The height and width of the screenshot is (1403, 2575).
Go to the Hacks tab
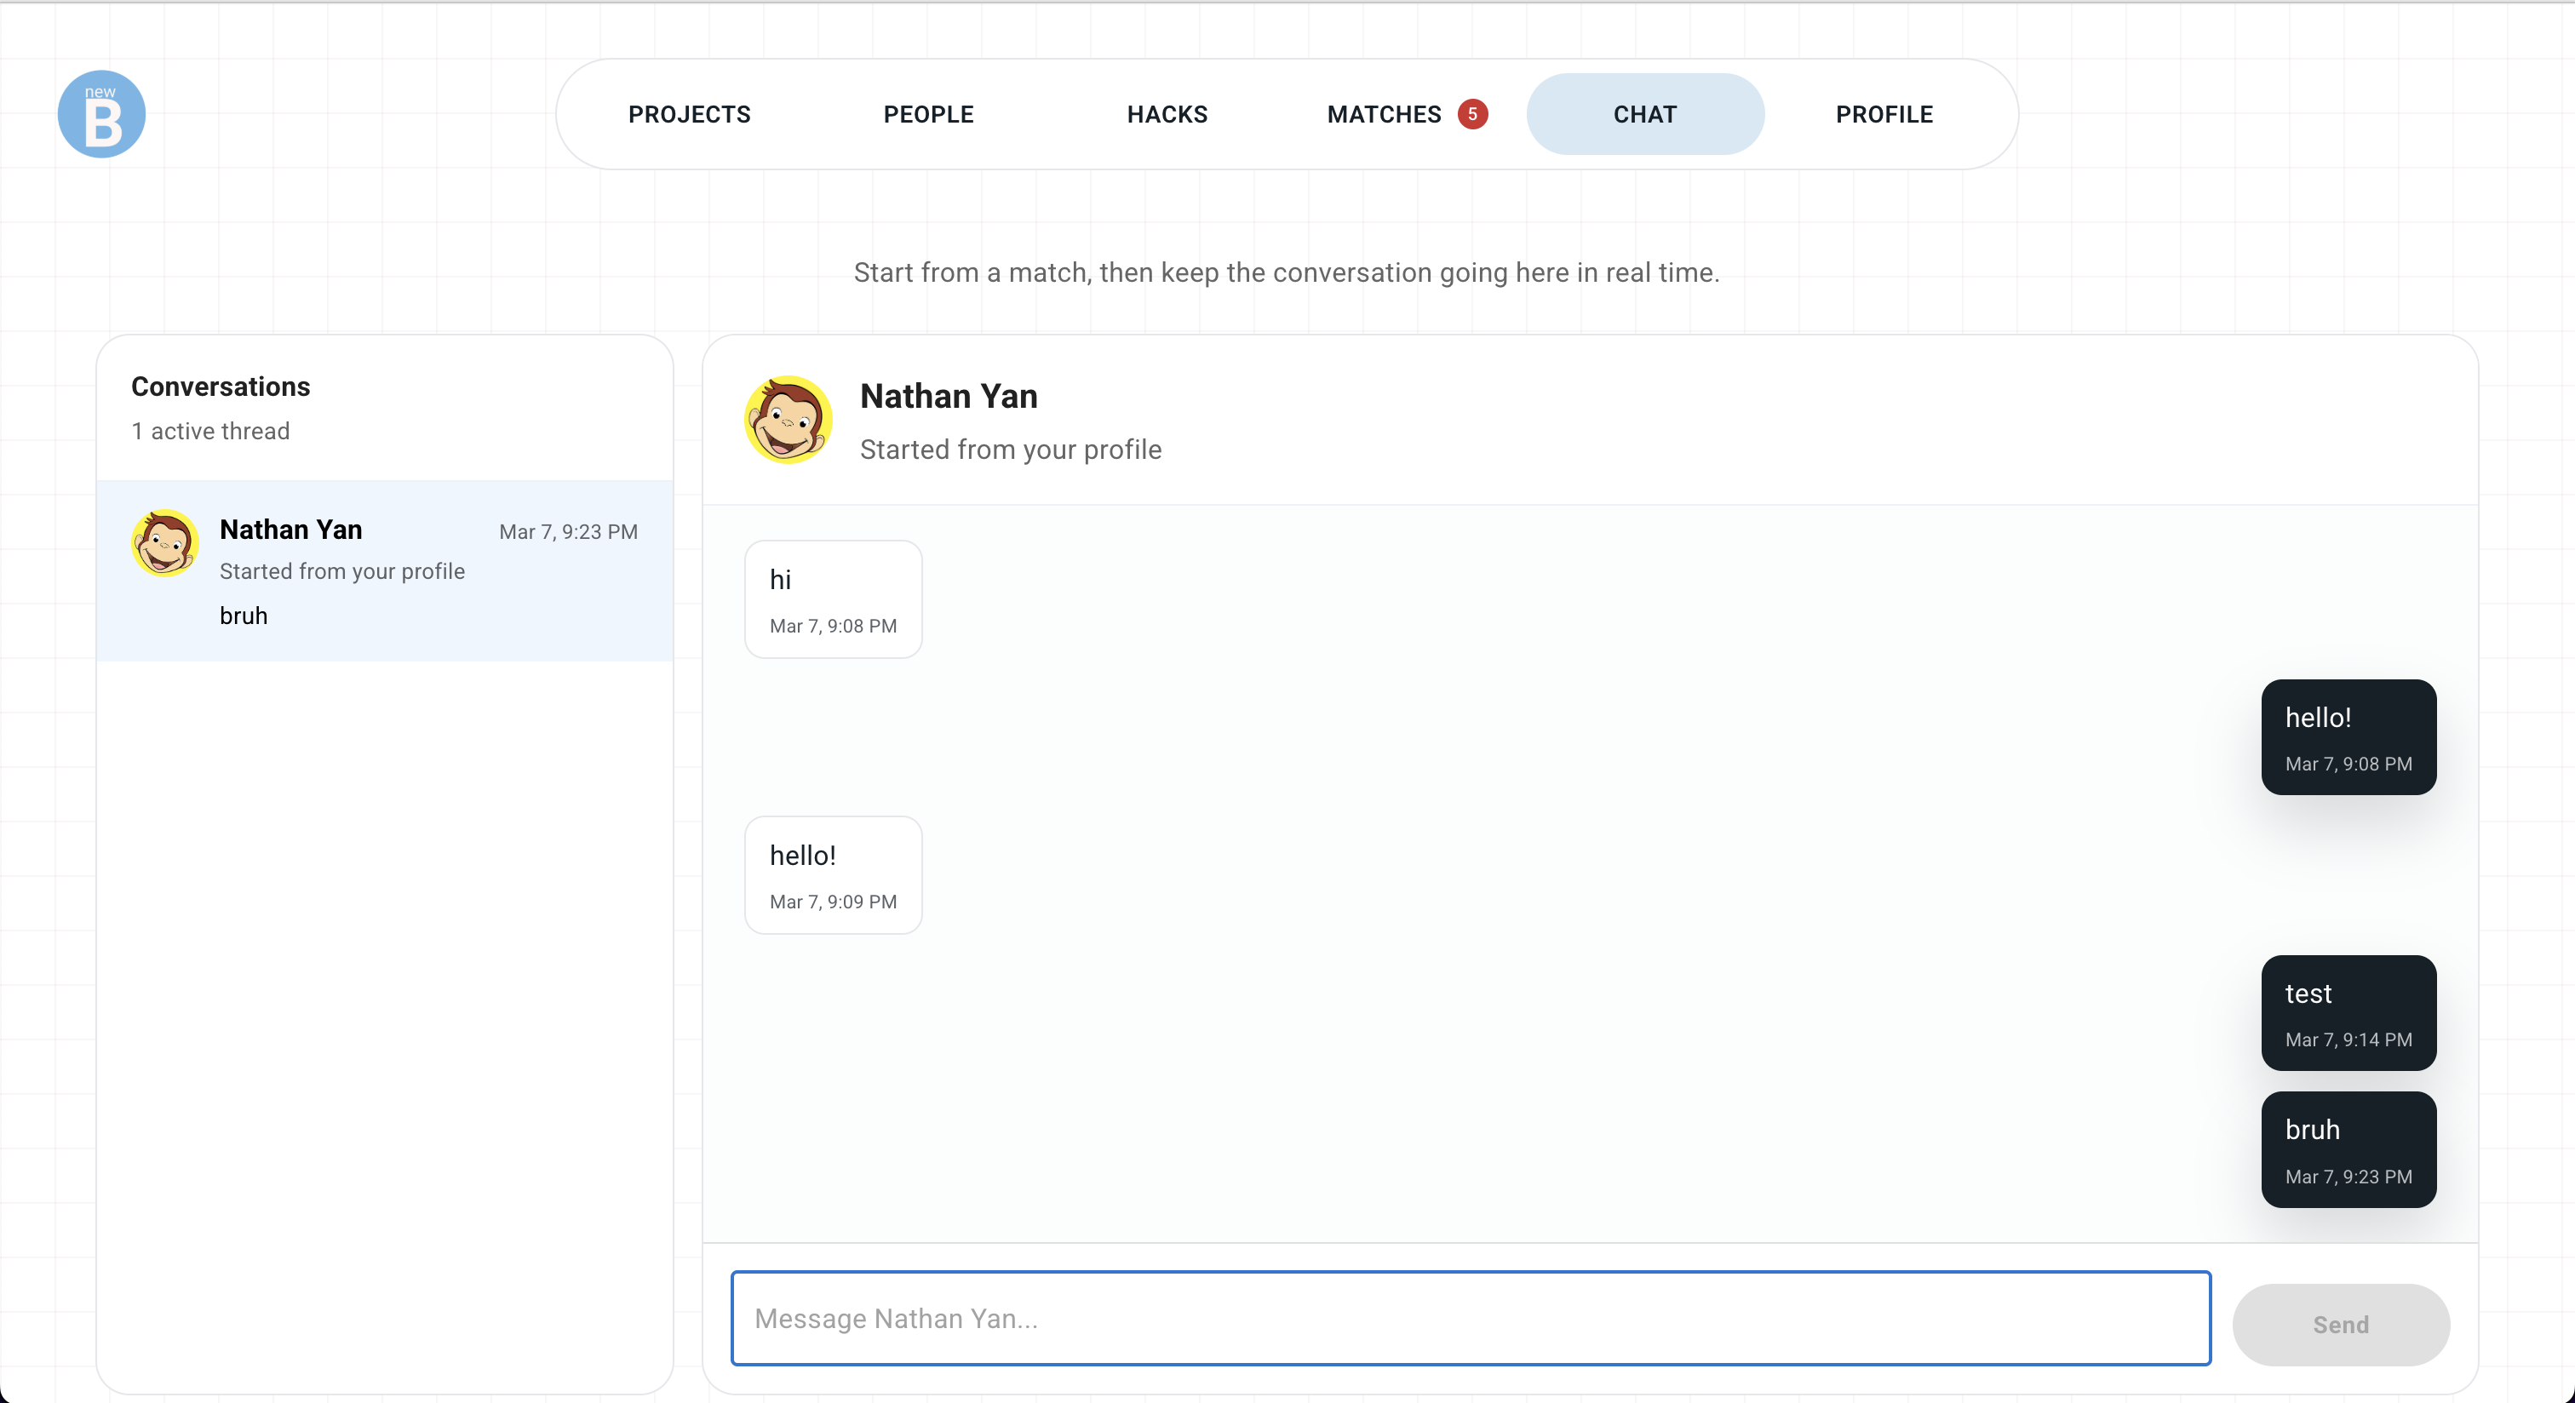[1167, 114]
